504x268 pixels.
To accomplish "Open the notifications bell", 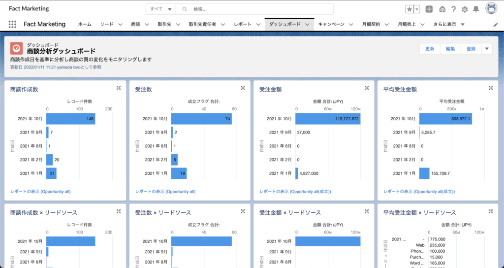I will (x=476, y=9).
